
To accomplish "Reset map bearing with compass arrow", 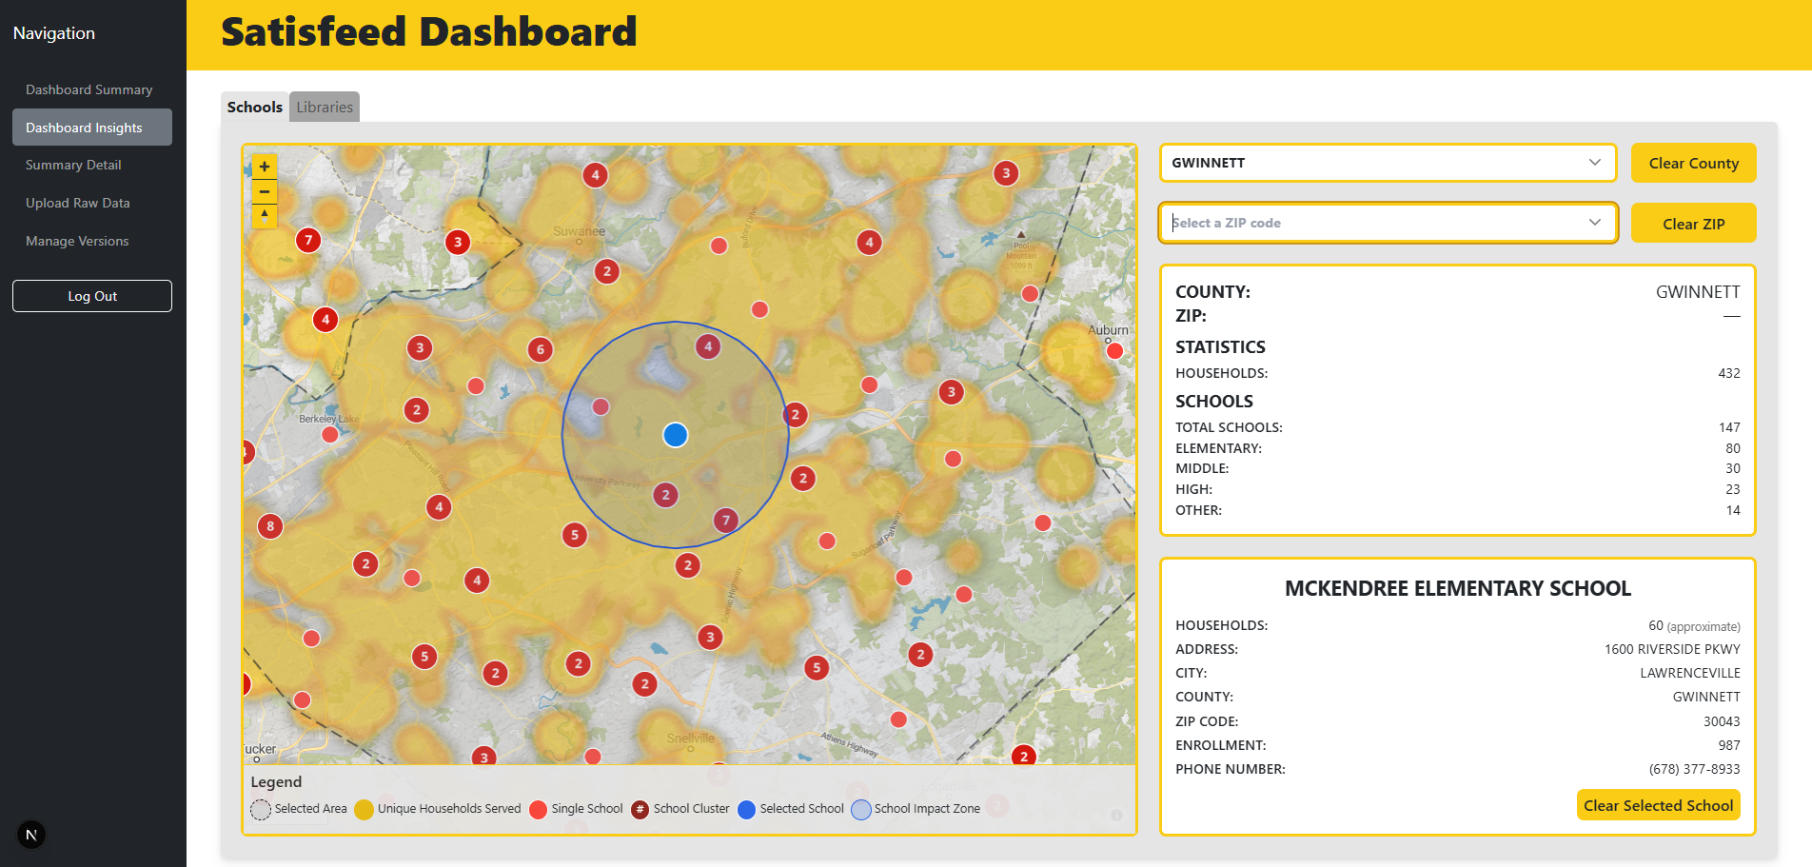I will [x=265, y=216].
